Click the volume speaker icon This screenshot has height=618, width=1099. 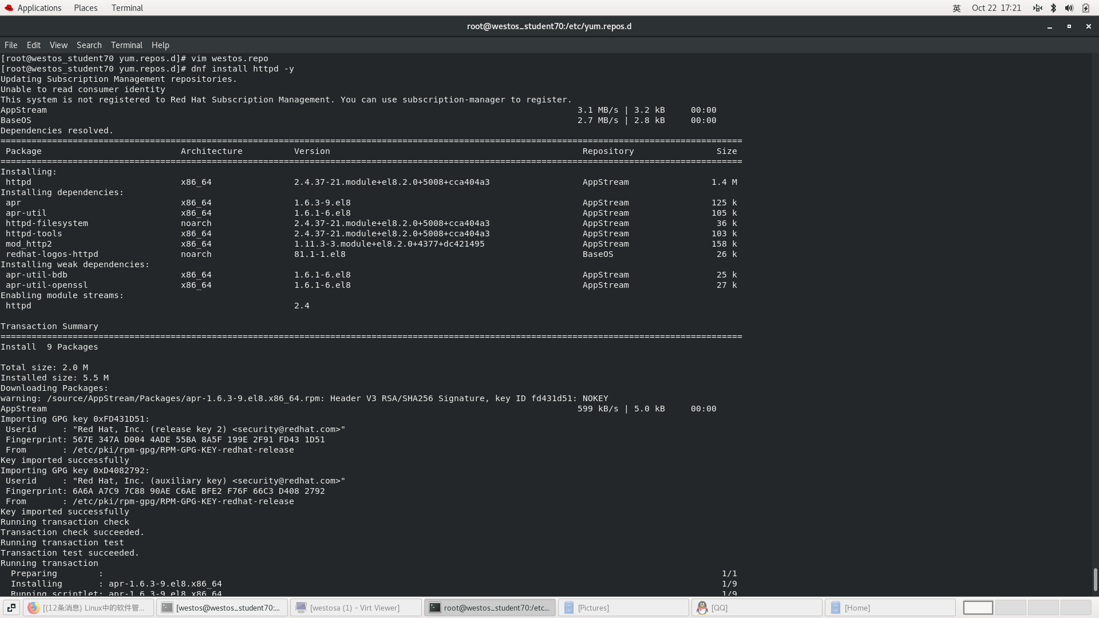(x=1069, y=8)
